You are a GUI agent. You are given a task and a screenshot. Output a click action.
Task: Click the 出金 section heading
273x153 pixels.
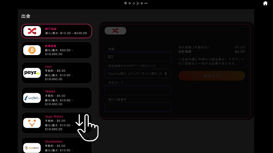point(26,16)
